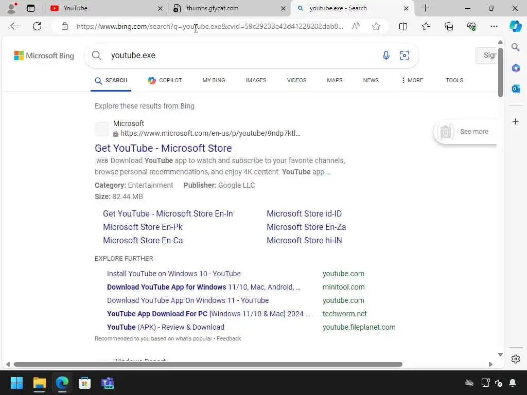The width and height of the screenshot is (527, 395).
Task: Open a new browser tab
Action: (426, 8)
